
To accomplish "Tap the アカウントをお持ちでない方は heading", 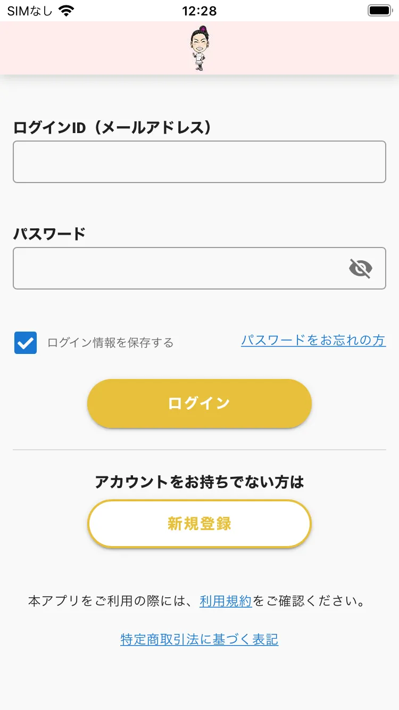I will 199,482.
